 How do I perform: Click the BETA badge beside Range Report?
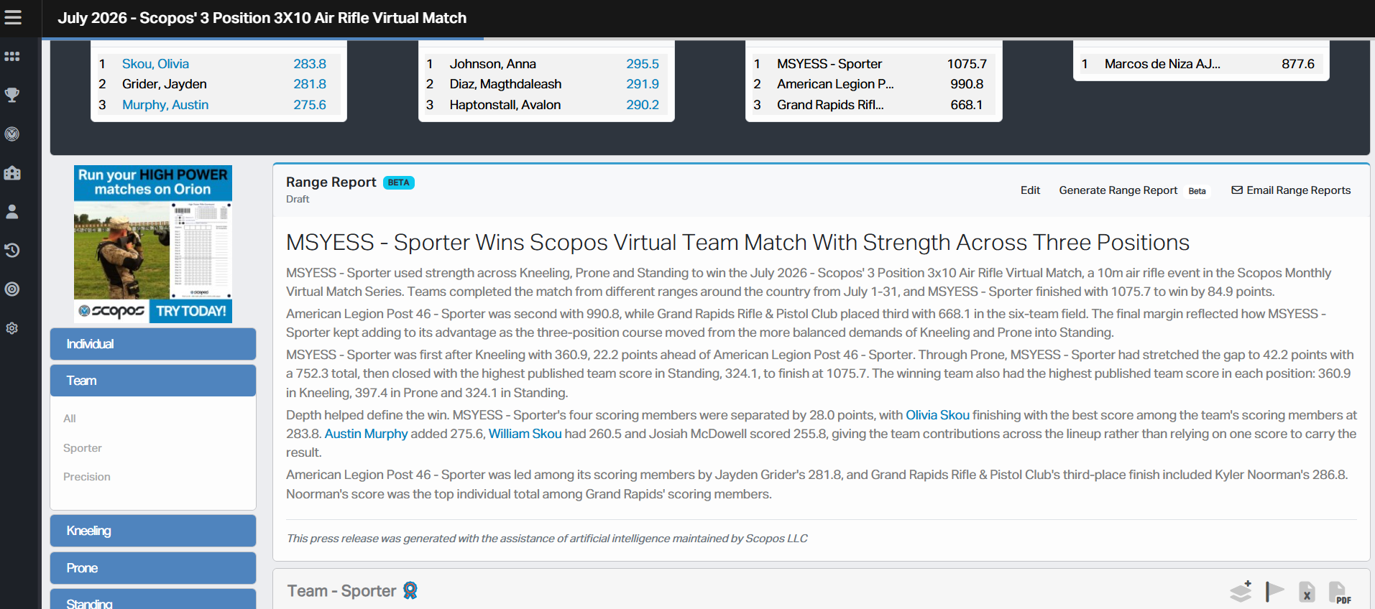click(x=399, y=182)
